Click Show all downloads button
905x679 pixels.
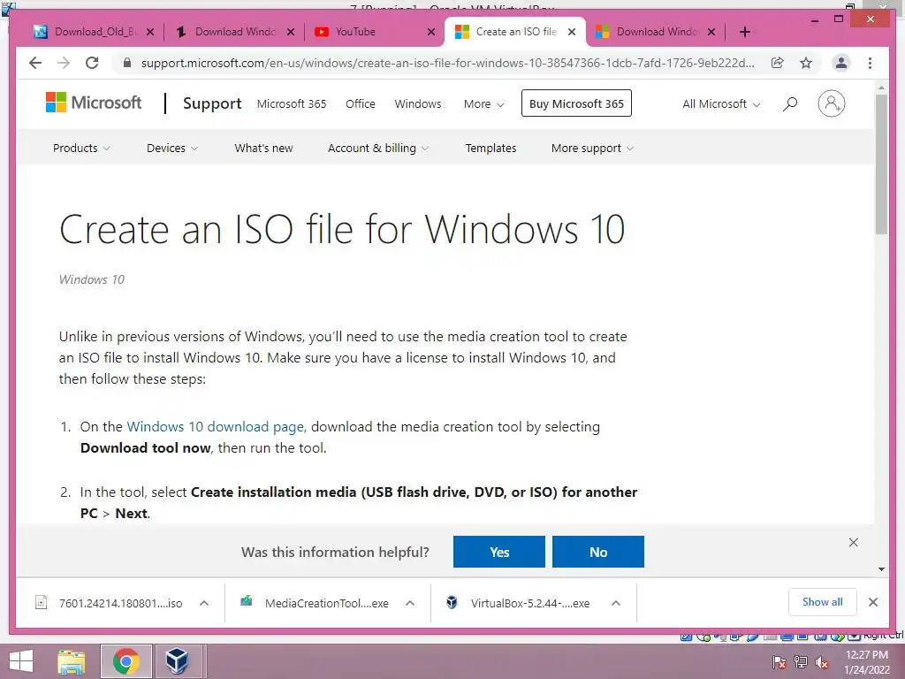[822, 602]
